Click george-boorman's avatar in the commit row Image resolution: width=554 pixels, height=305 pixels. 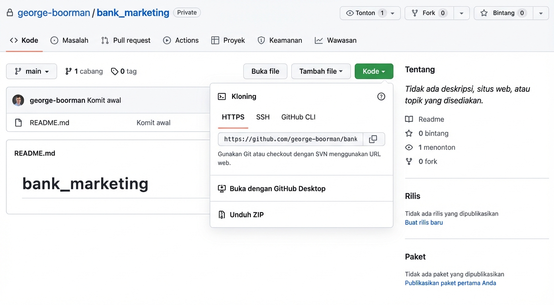(18, 100)
